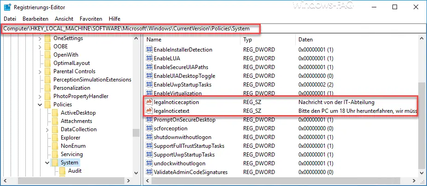Screen dimensions: 427x186
Task: Select the System key label
Action: click(x=70, y=163)
